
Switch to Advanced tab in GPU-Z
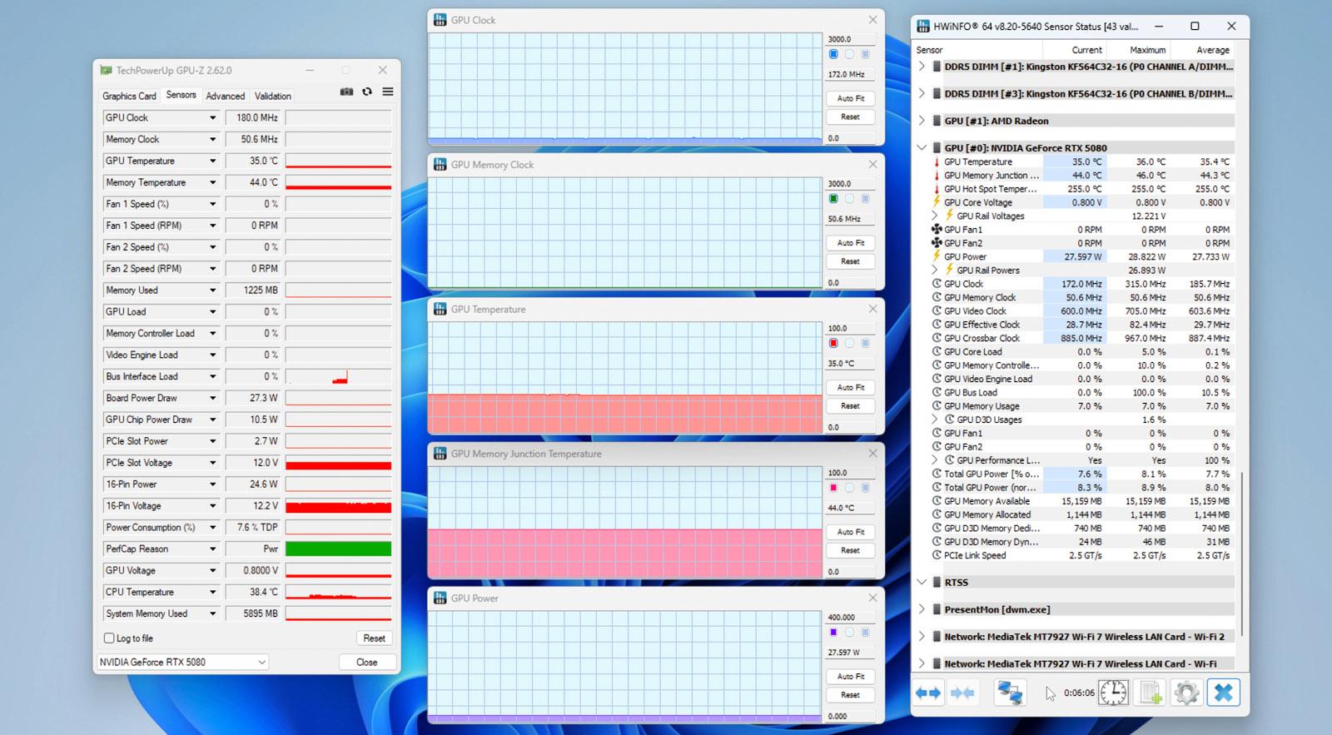tap(226, 97)
